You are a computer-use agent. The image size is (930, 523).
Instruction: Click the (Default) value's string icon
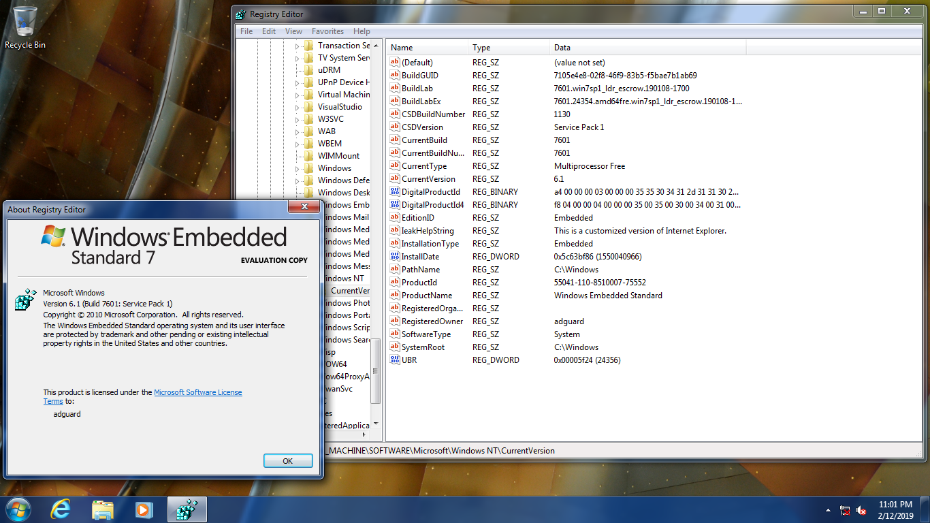[394, 62]
